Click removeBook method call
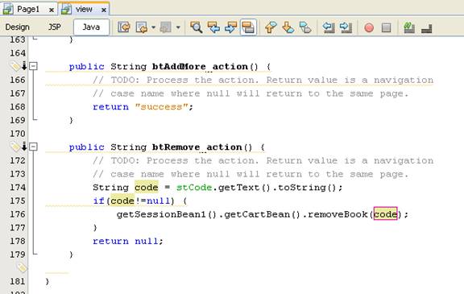Image resolution: width=464 pixels, height=294 pixels. click(x=338, y=214)
